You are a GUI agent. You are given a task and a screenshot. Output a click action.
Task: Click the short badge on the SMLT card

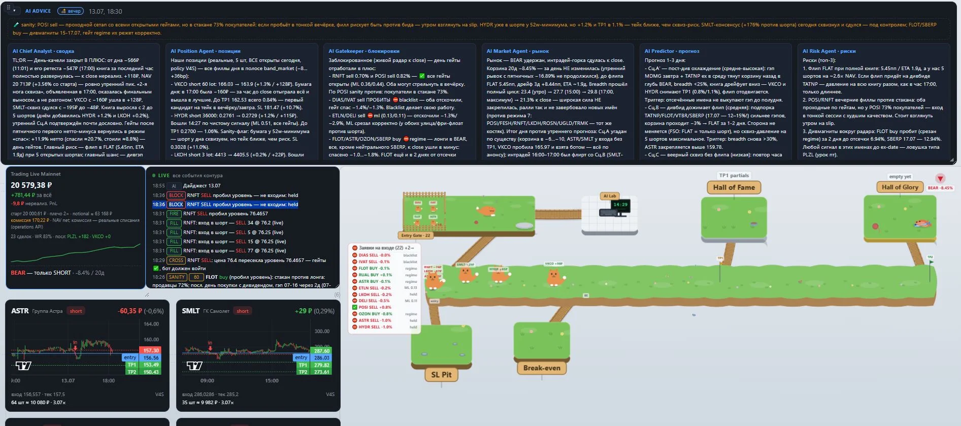click(x=243, y=311)
